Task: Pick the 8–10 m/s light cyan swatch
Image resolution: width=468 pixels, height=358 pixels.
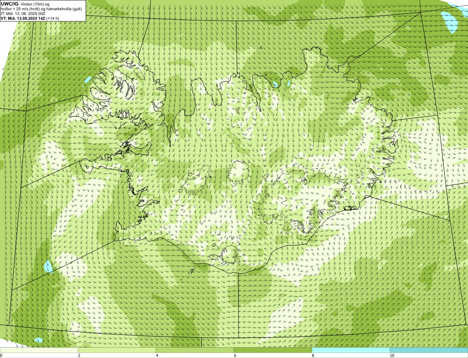Action: pyautogui.click(x=351, y=350)
